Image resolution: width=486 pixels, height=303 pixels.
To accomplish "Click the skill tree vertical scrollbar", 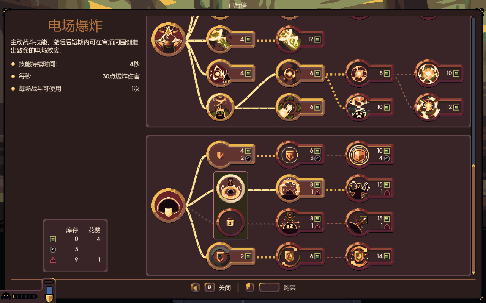I will coord(473,146).
